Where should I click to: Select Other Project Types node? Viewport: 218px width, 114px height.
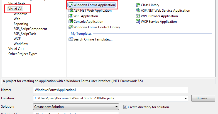23,54
